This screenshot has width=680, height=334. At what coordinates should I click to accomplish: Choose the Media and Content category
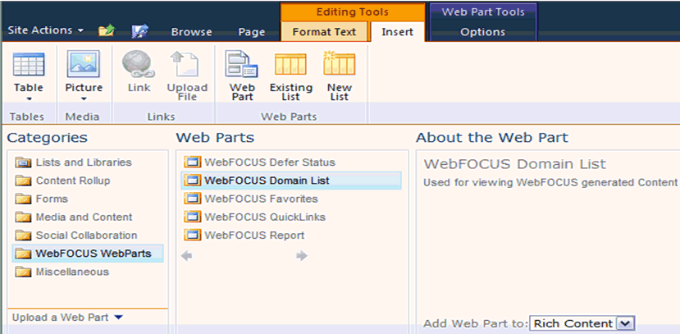84,217
